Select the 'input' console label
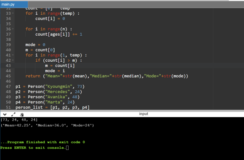This screenshot has height=160, width=244. pos(143,114)
